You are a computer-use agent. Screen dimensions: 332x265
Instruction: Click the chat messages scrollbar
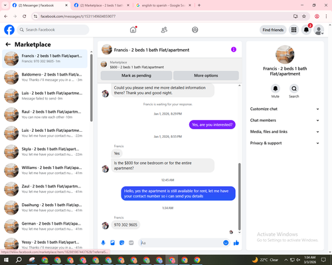coord(239,197)
